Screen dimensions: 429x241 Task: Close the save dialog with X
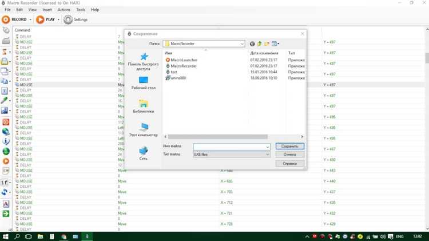[303, 34]
